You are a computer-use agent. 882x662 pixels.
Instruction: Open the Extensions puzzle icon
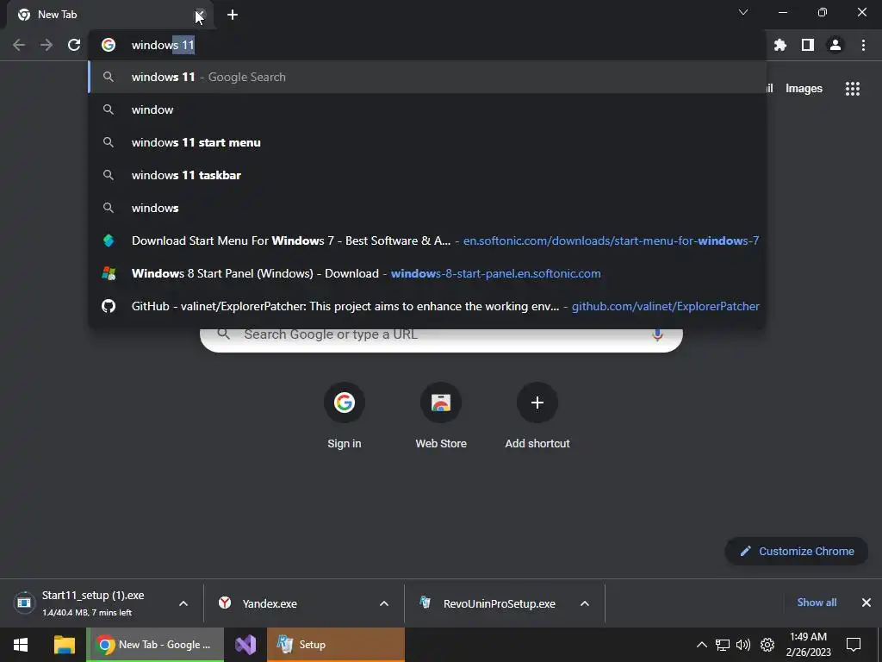click(780, 45)
